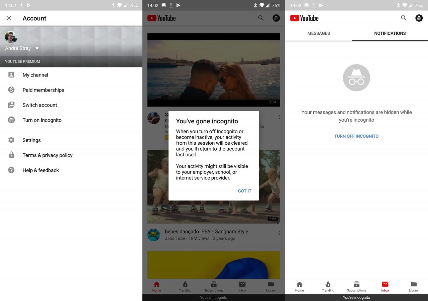Click the Bluetooth status icon on the left screen
Viewport: 428px width, 301px height.
pyautogui.click(x=113, y=5)
